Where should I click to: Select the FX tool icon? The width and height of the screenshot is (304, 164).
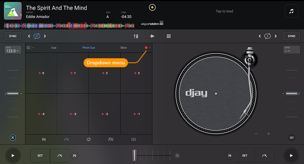[x=111, y=139]
